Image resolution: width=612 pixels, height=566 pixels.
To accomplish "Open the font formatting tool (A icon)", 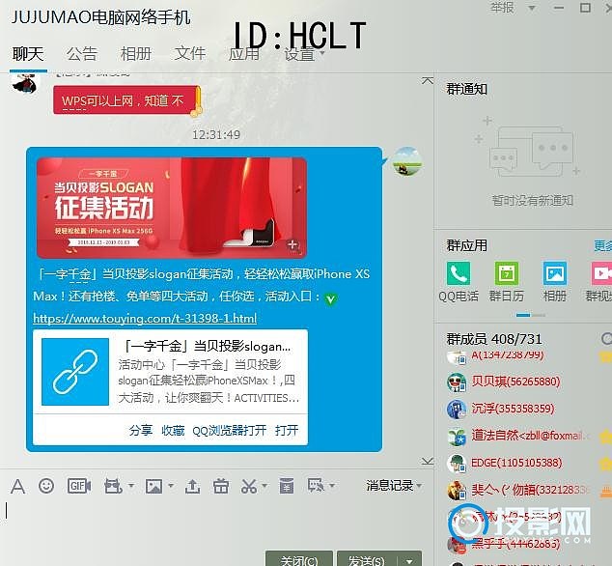I will [17, 487].
